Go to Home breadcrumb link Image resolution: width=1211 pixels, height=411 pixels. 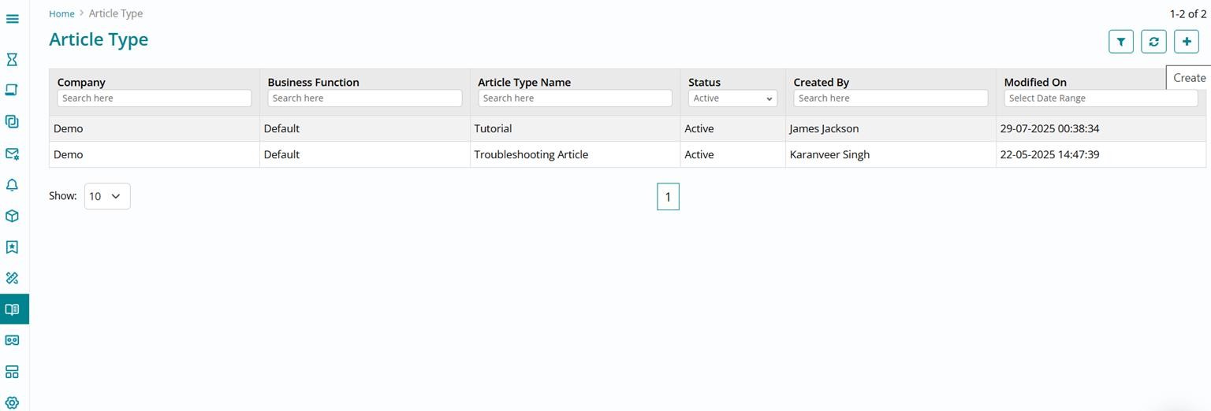click(x=61, y=13)
